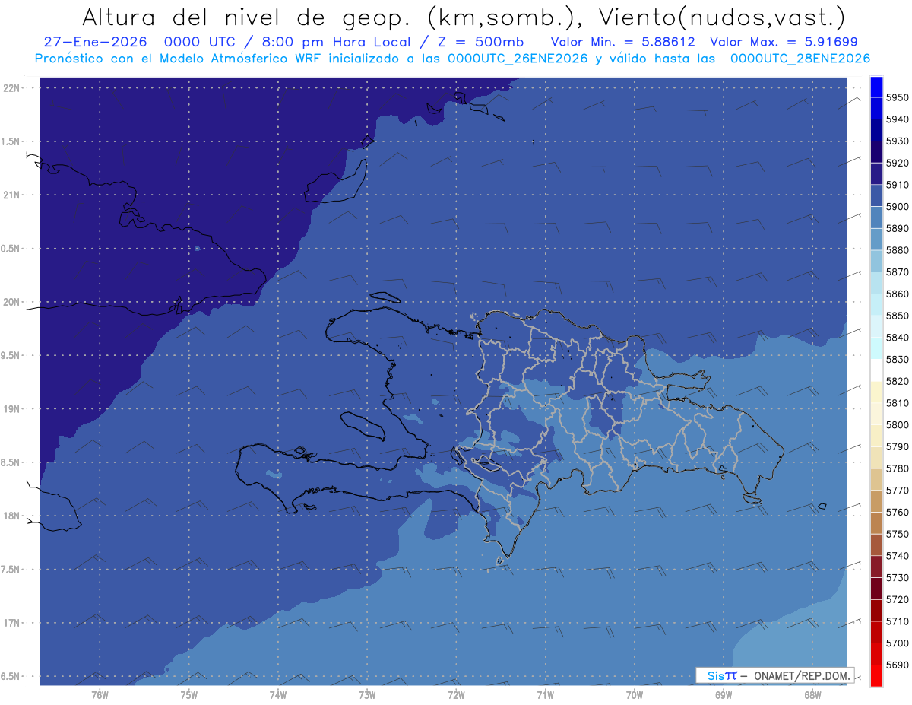Pick the color bar segment between 5900 and 5910
912x705 pixels.
876,195
